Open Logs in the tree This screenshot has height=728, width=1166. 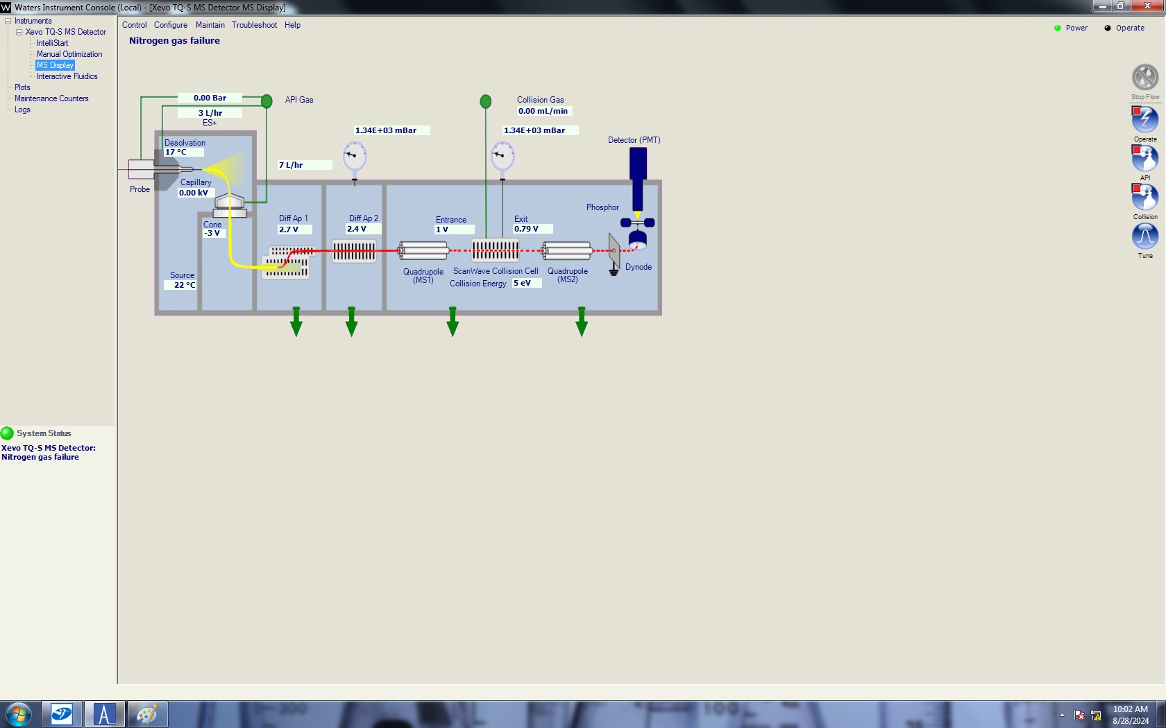pos(22,110)
